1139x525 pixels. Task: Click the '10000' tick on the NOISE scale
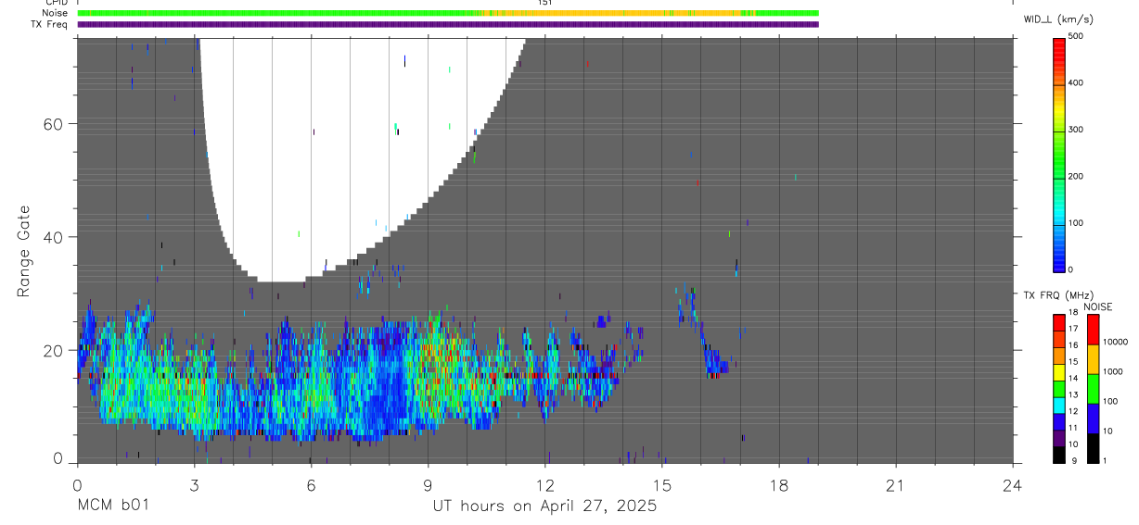[x=1115, y=343]
